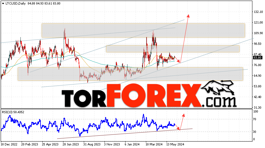
Task: Click the 3 Nov 2023 date label
Action: [x=112, y=144]
